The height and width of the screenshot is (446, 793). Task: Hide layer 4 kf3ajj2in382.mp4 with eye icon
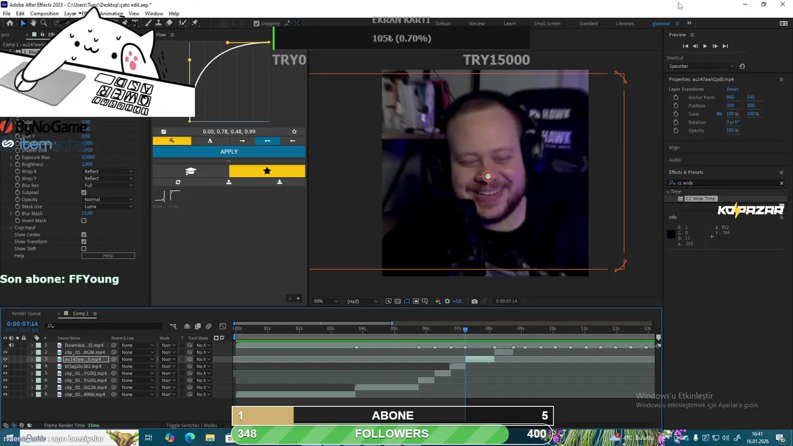[x=5, y=366]
